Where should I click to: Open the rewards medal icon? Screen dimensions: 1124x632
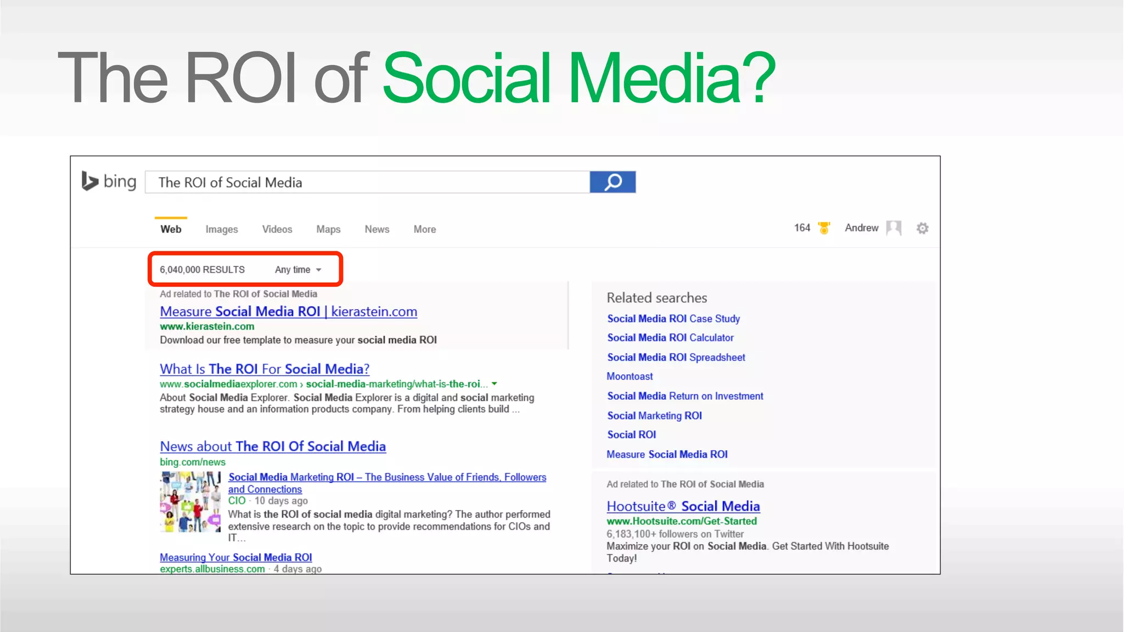click(x=824, y=228)
